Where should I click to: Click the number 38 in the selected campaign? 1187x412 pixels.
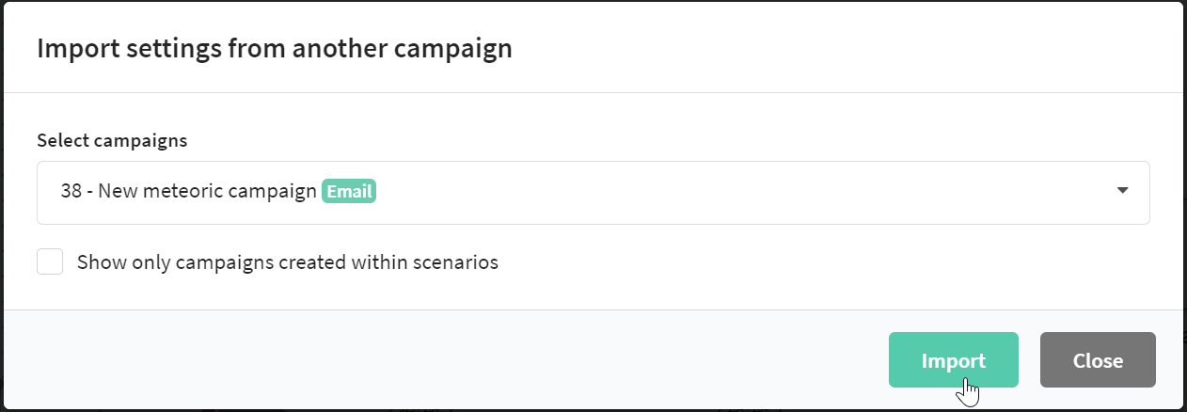71,191
